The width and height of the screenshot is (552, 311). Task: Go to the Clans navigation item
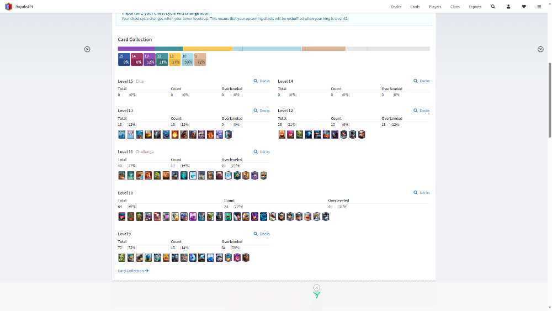pos(455,7)
